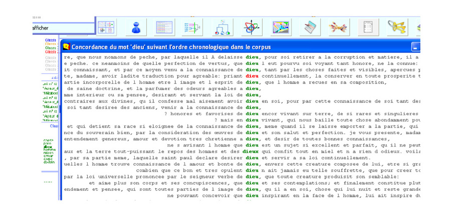Select the red Classe entry in sidebar
Viewport: 451px width, 219px height.
coord(51,51)
